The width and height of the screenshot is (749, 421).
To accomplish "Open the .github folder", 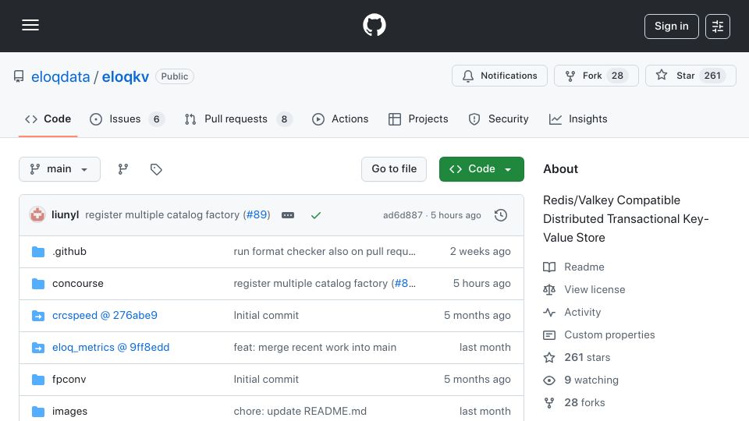I will coord(69,252).
